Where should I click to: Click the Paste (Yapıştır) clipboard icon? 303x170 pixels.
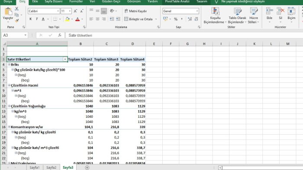(8, 11)
